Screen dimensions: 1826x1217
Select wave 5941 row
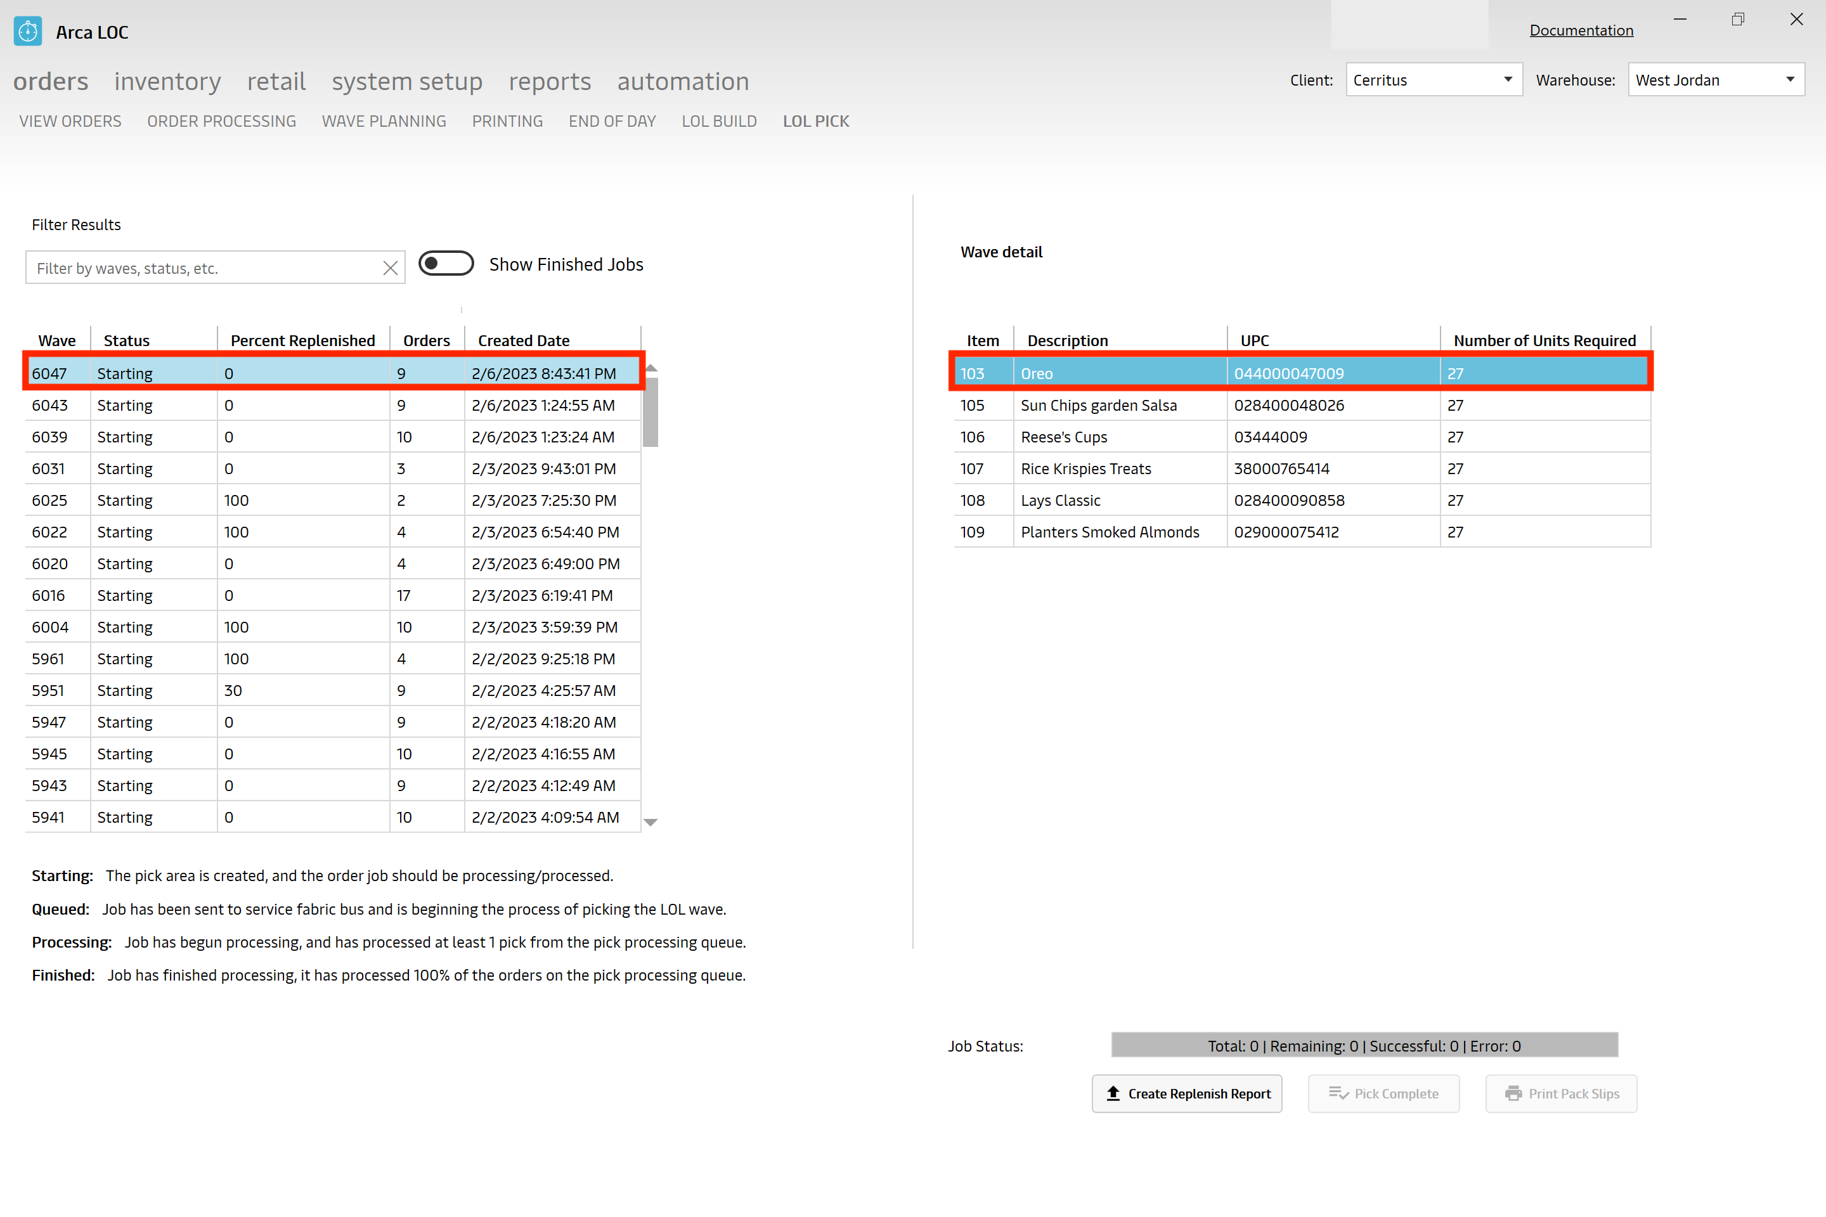(x=333, y=817)
